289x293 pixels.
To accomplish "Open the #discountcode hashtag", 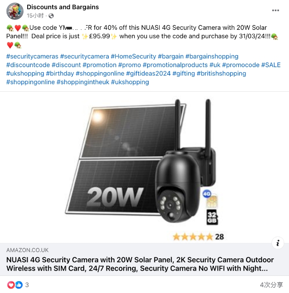I will coord(28,65).
